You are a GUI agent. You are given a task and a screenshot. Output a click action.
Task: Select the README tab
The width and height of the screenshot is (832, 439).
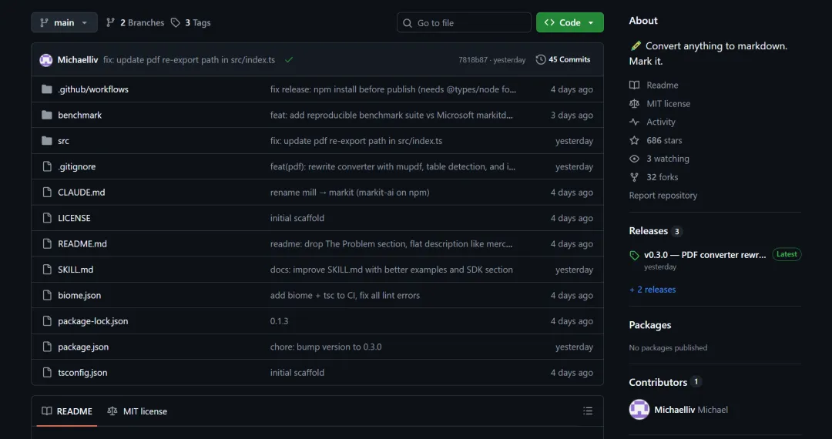coord(67,411)
